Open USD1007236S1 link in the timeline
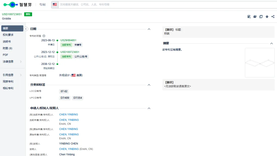 click(70, 52)
